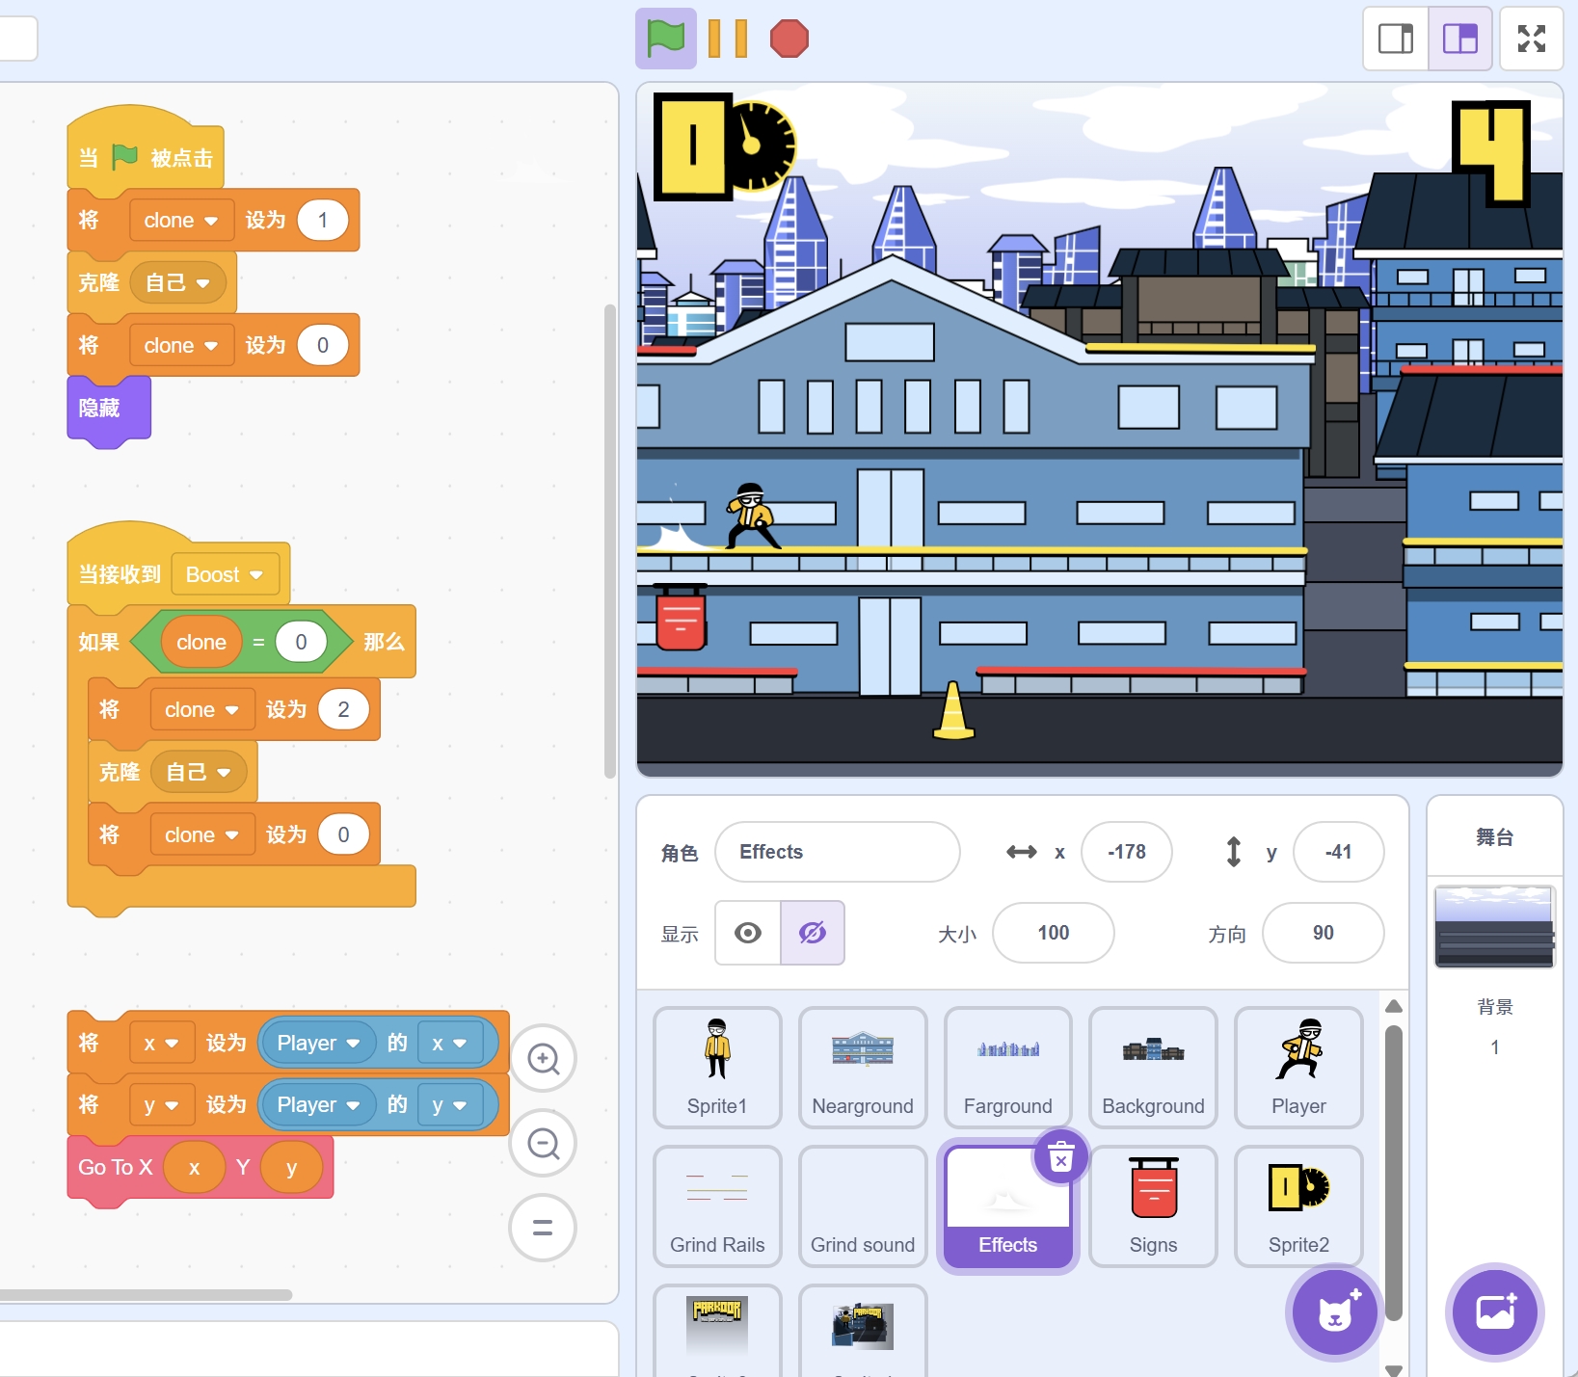The image size is (1578, 1377).
Task: Open the choose a sprite cat button
Action: pos(1335,1311)
